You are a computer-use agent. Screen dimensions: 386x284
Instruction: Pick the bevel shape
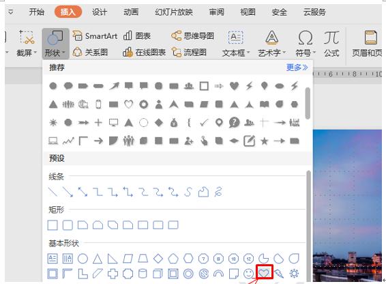tap(173, 274)
